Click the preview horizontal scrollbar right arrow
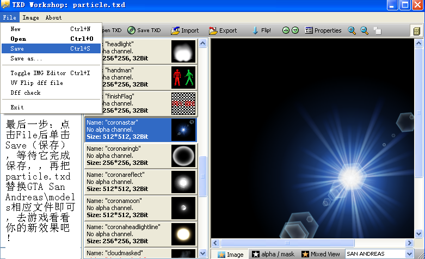The height and width of the screenshot is (259, 425). [410, 243]
